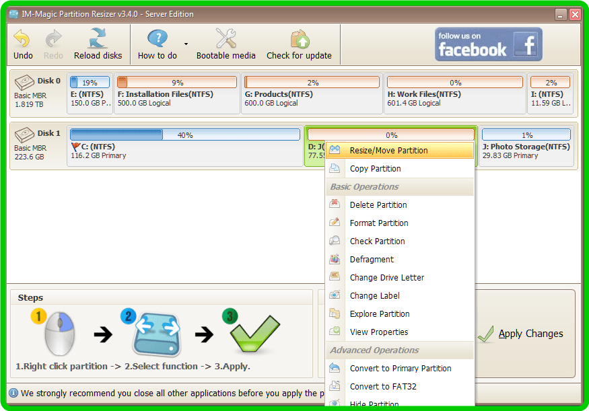
Task: Select the E: (NTFS) 150.0 GB partition
Action: click(x=90, y=93)
